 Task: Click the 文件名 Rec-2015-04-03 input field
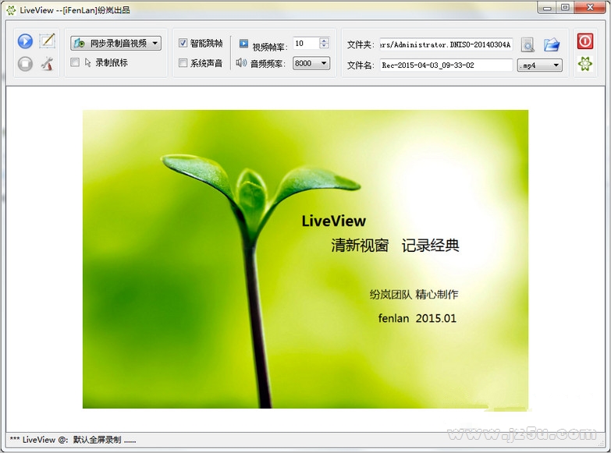(446, 65)
